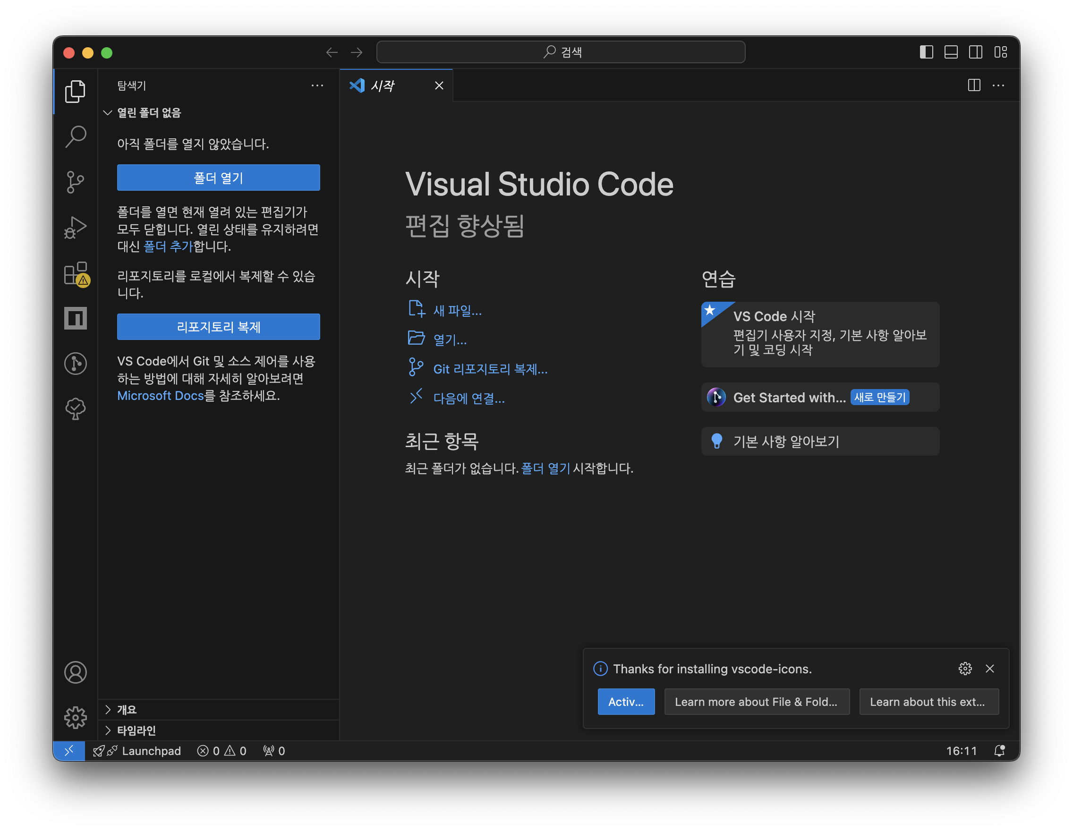Open the explorer '...' more actions menu
Screen dimensions: 1073x831
pos(317,86)
